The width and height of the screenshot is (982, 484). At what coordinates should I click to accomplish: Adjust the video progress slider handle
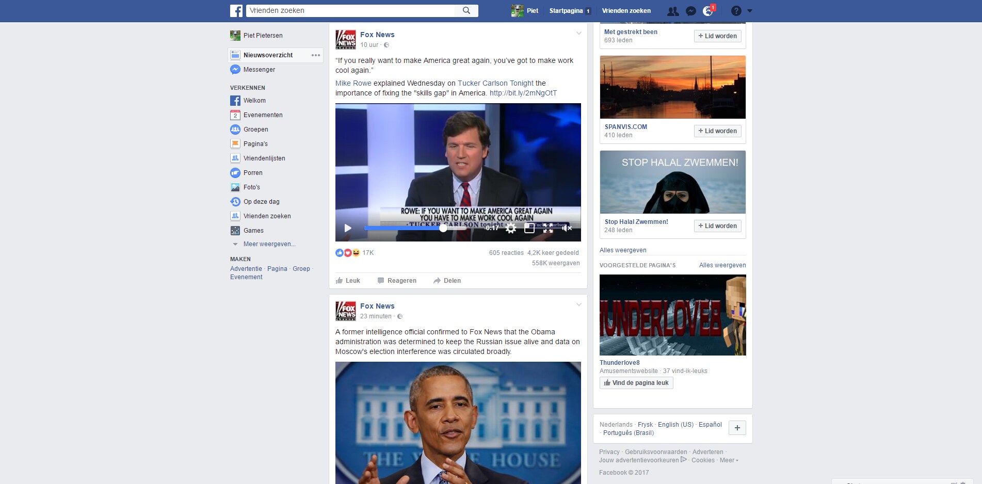tap(443, 228)
